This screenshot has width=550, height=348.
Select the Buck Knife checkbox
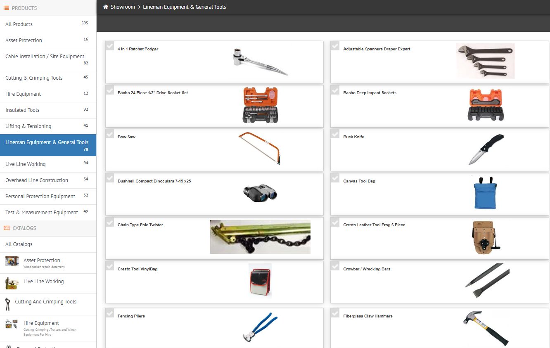click(335, 134)
